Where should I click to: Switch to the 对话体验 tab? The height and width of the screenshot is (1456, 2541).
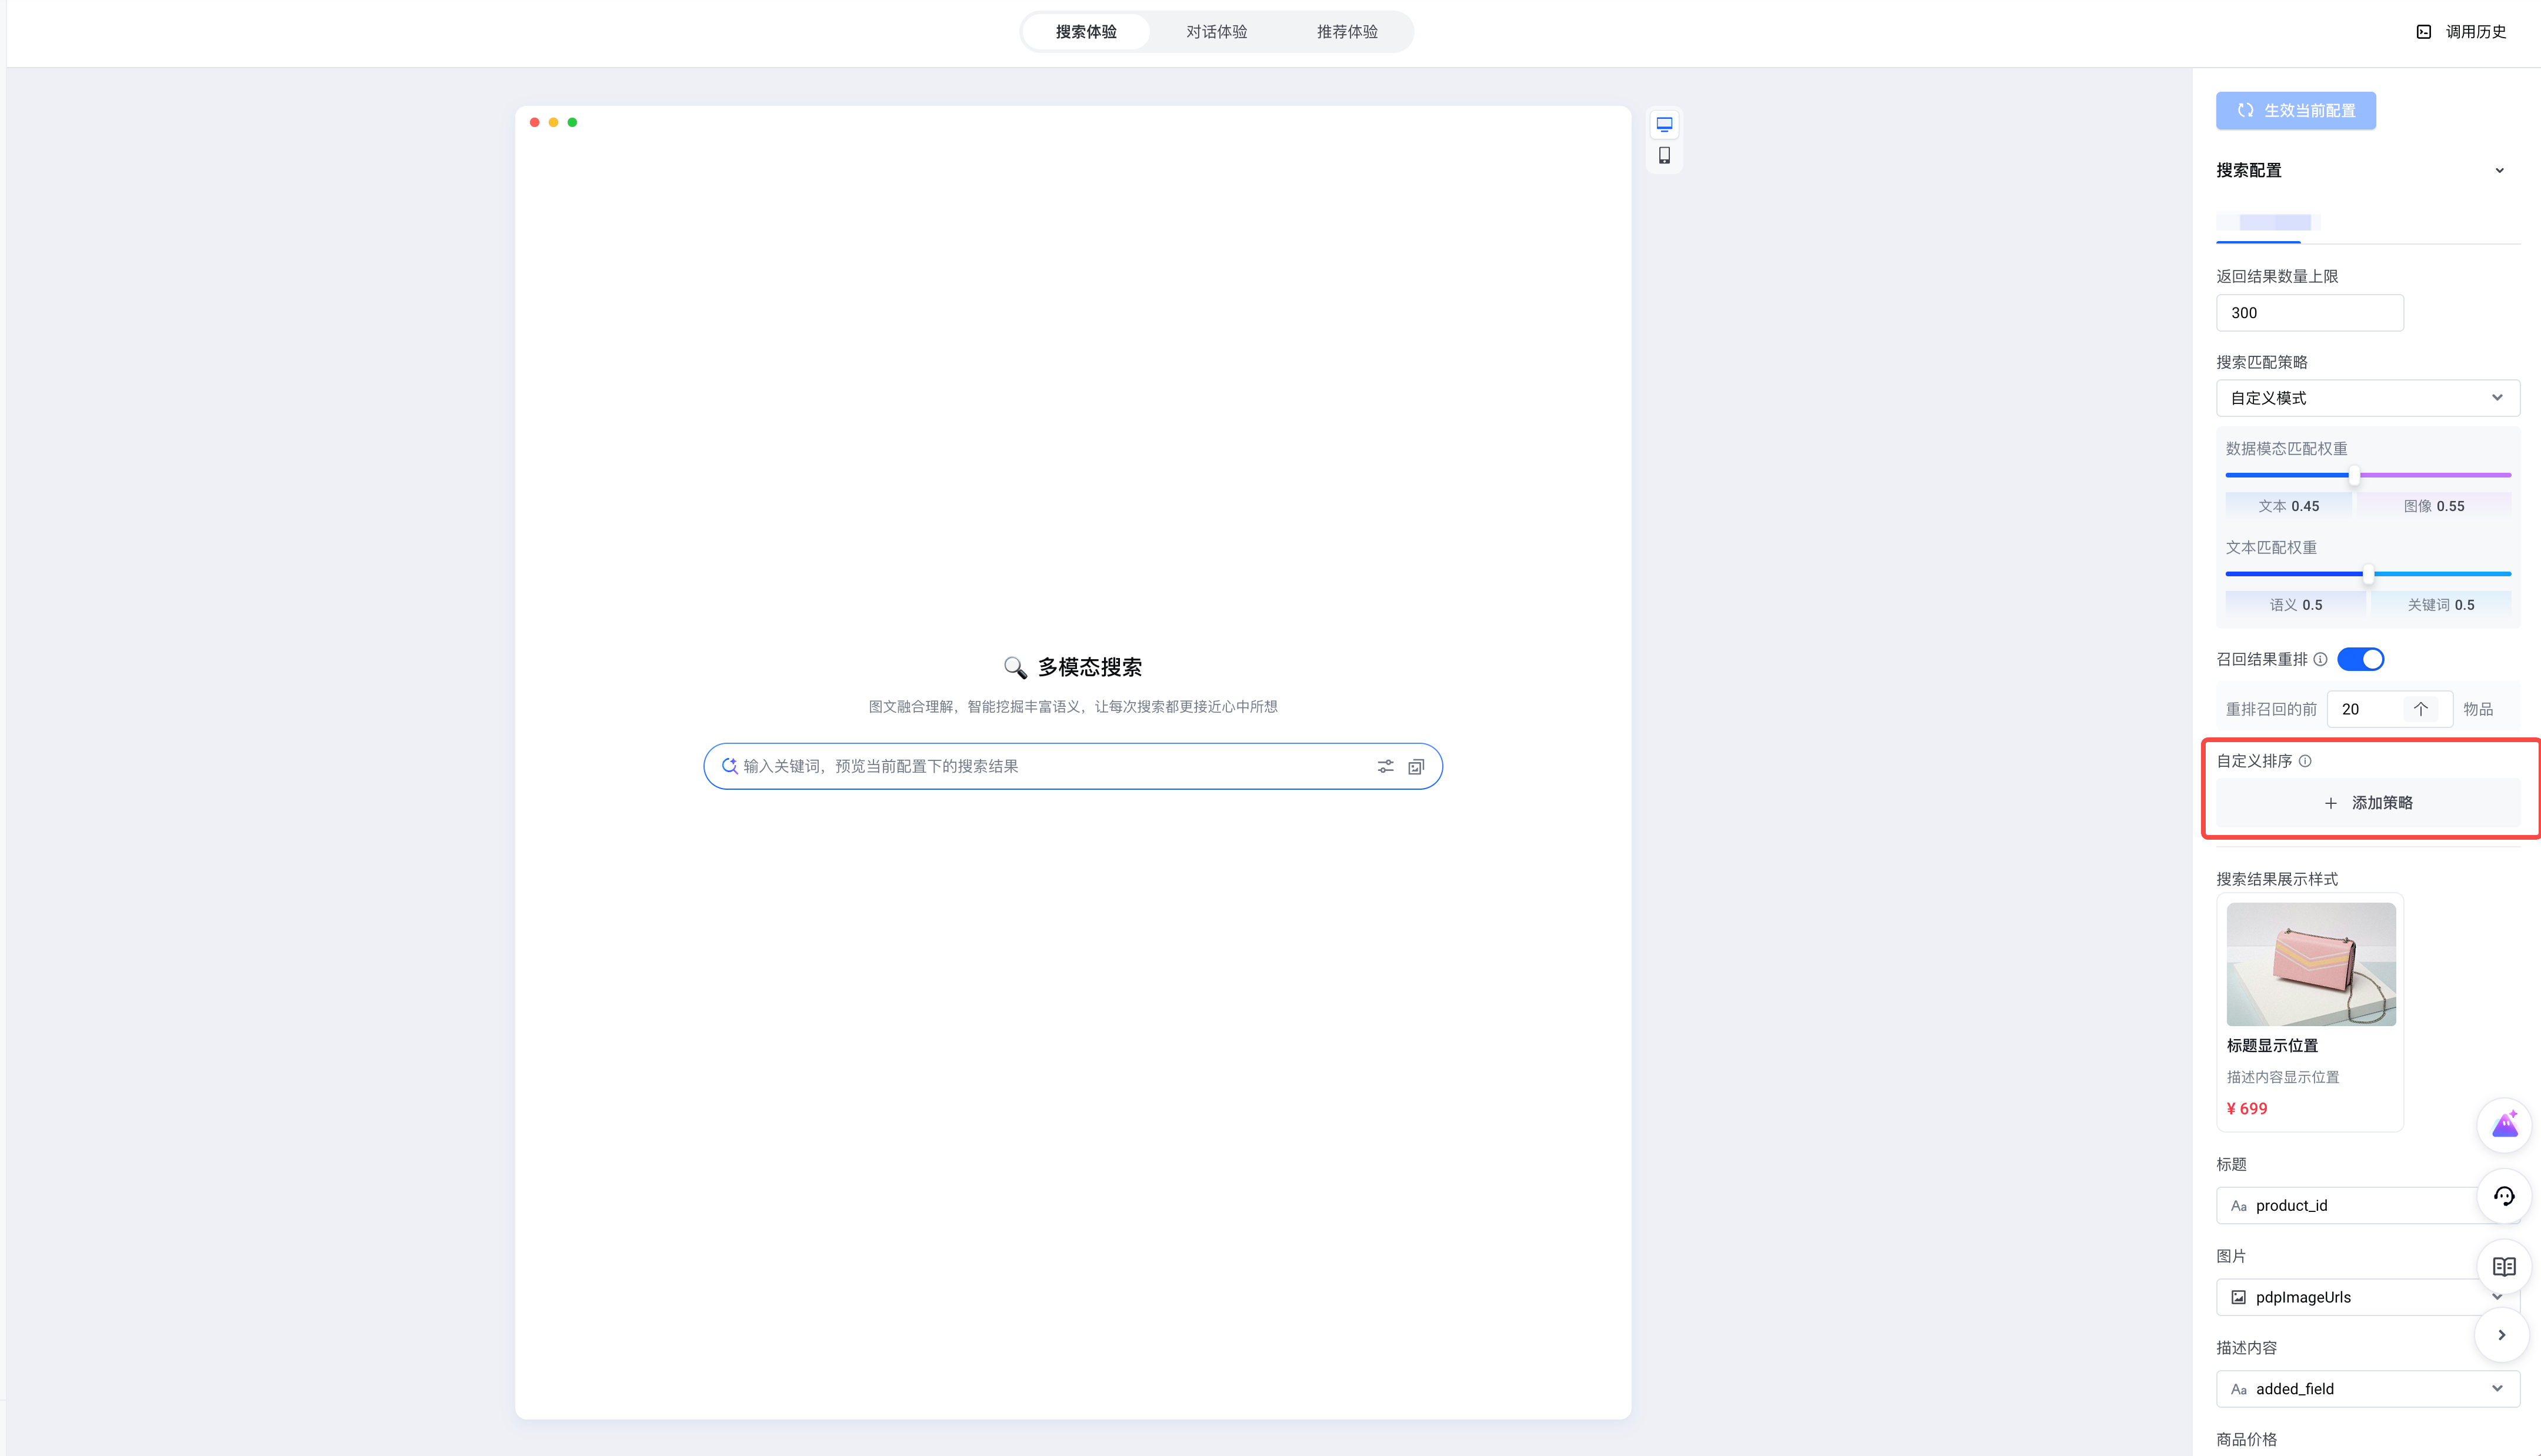tap(1216, 32)
